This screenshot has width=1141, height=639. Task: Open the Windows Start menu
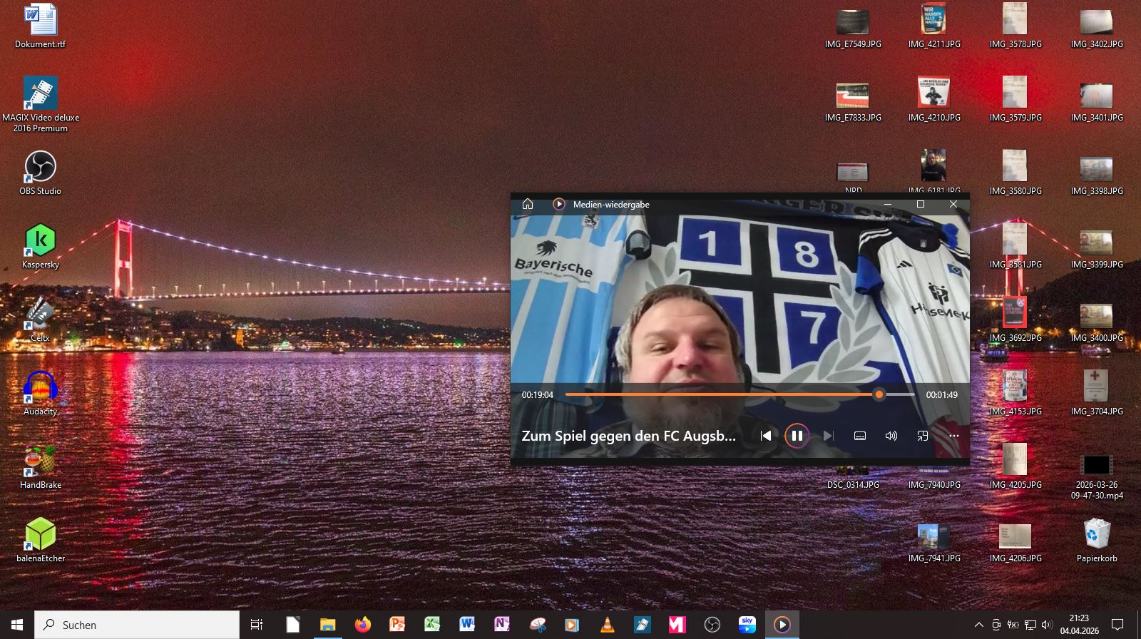[x=17, y=625]
